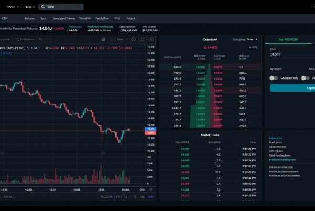315x211 pixels.
Task: Click the Bid Size (AXS) column header
Action: click(172, 57)
